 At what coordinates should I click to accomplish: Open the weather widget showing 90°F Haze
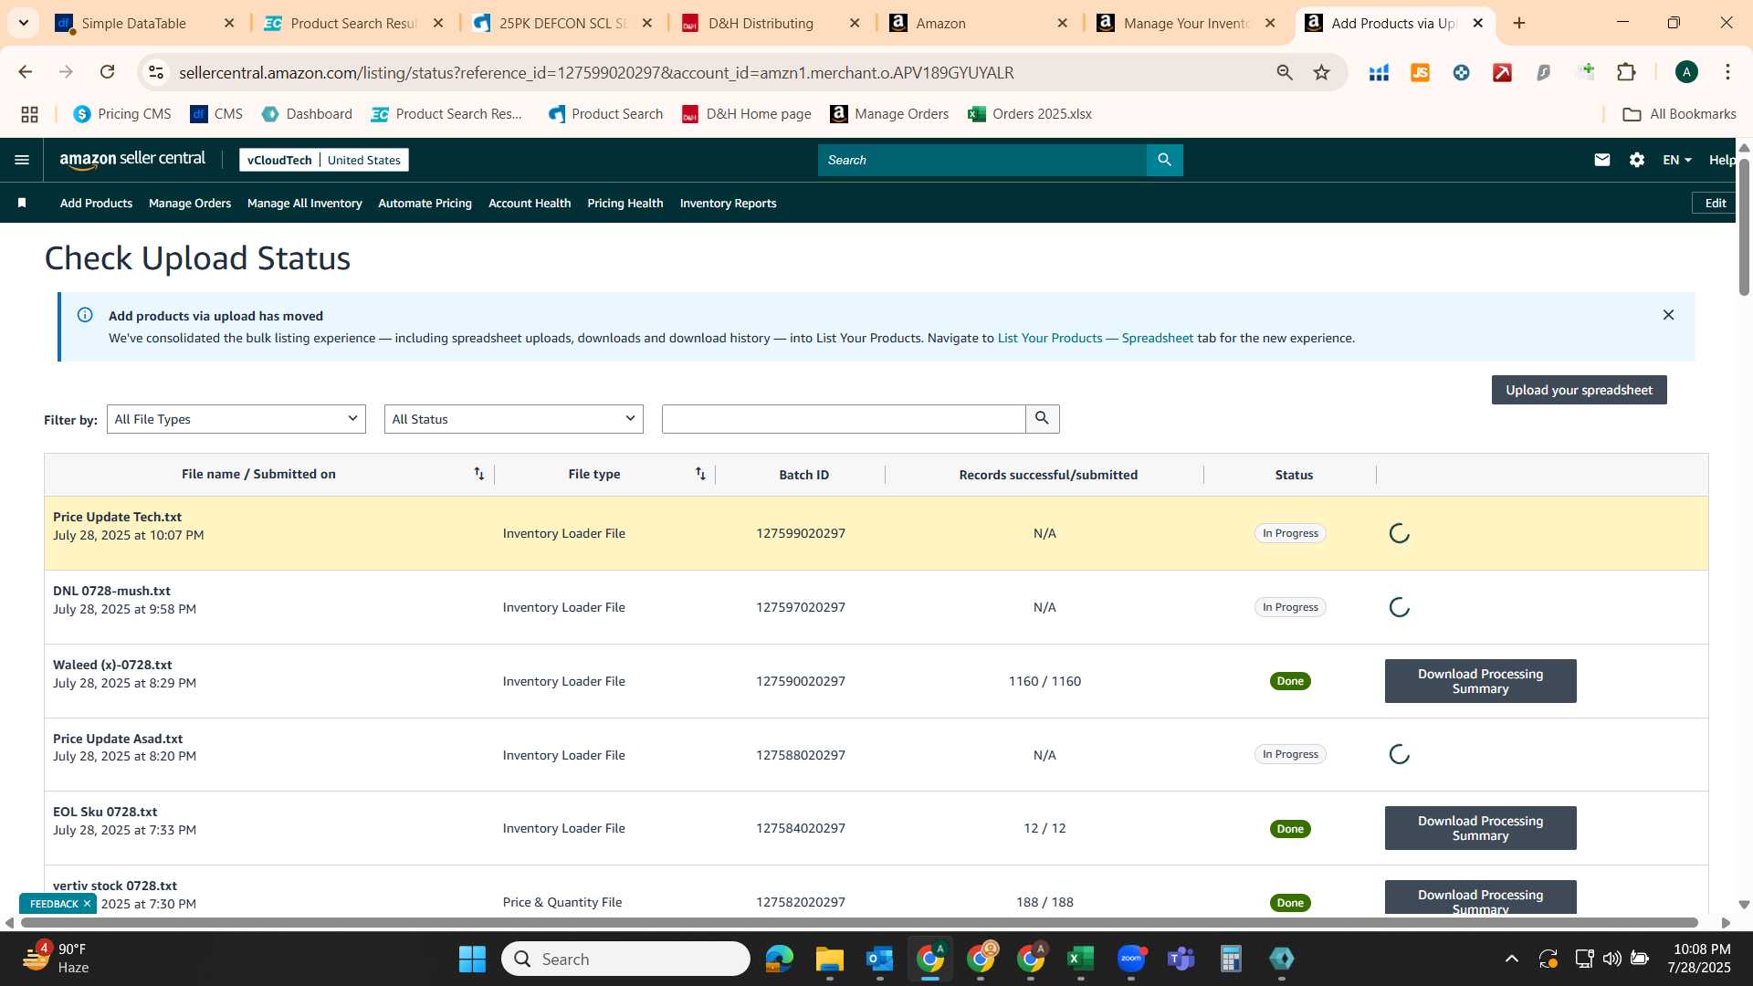57,959
